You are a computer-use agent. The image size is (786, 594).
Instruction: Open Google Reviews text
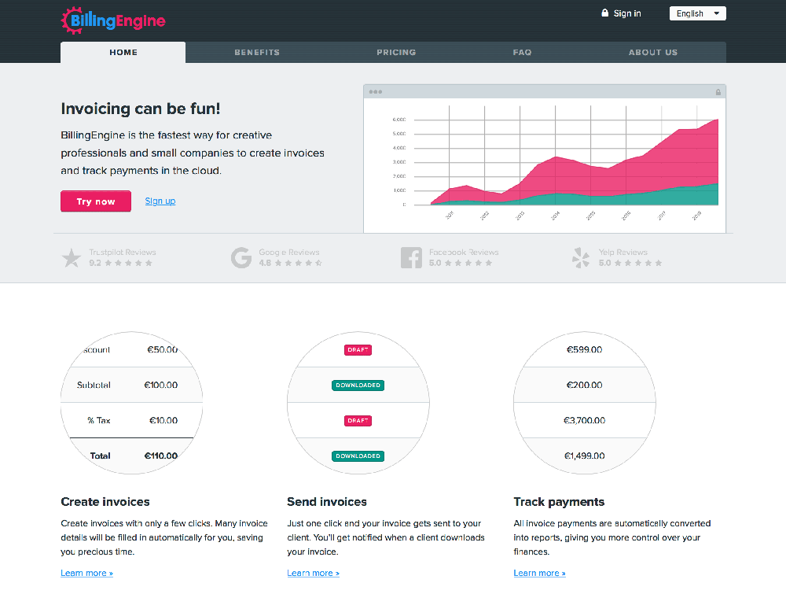click(x=288, y=253)
